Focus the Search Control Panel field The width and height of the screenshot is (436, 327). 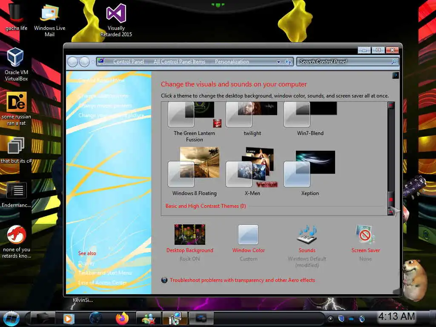click(344, 62)
